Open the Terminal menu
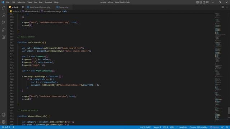230x129 pixels. pyautogui.click(x=48, y=3)
